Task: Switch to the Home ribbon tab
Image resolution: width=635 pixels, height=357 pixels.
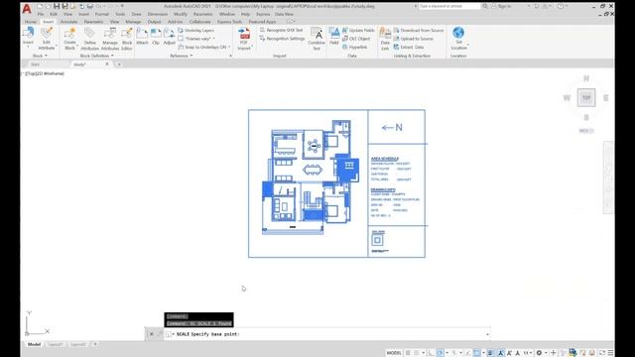Action: 31,22
